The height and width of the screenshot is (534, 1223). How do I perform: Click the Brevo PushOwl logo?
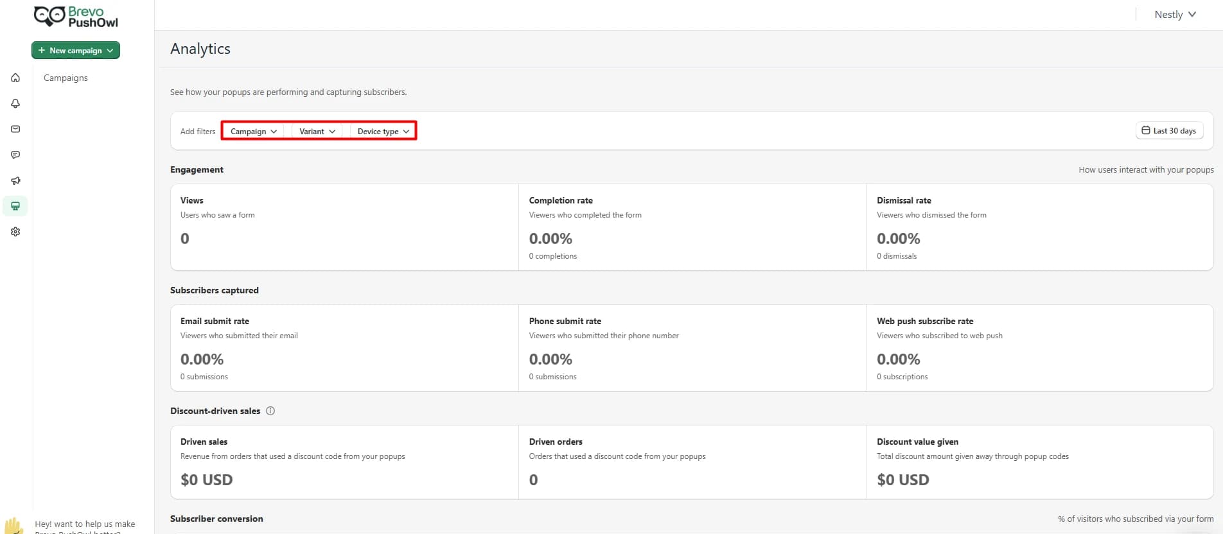76,17
